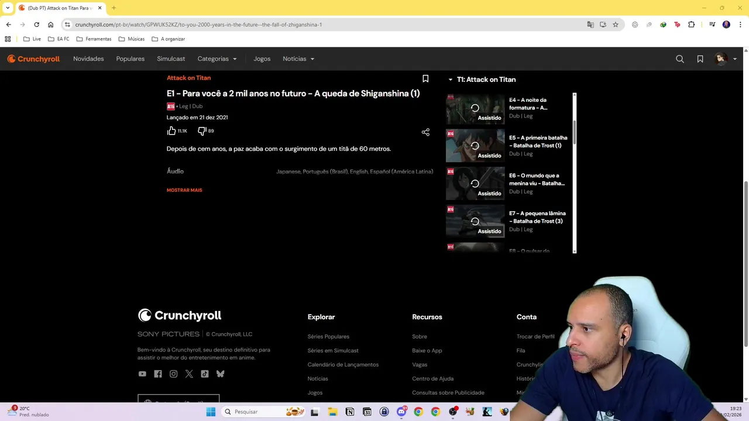Open the Live bookmarks folder
The image size is (749, 421).
tap(32, 39)
